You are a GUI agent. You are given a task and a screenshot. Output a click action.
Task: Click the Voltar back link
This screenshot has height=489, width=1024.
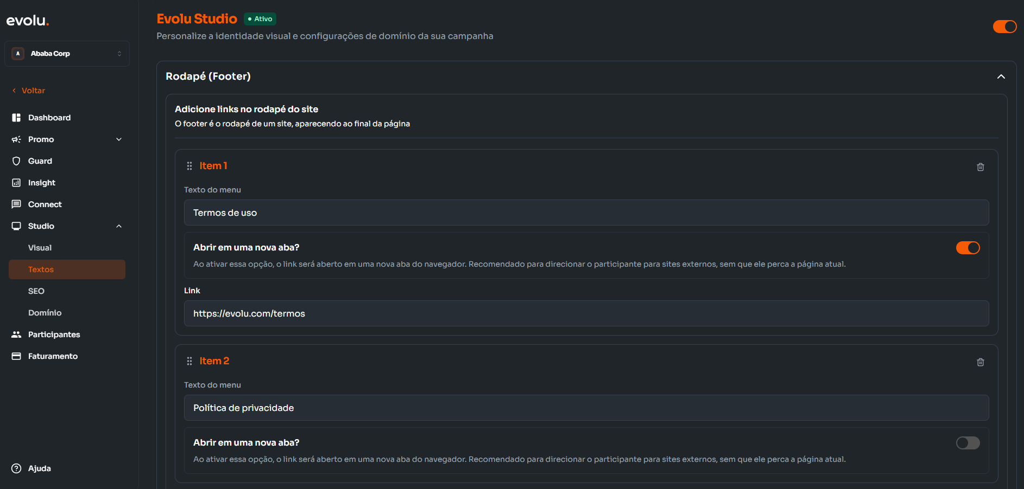point(33,91)
